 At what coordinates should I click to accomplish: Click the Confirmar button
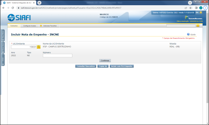point(105,60)
